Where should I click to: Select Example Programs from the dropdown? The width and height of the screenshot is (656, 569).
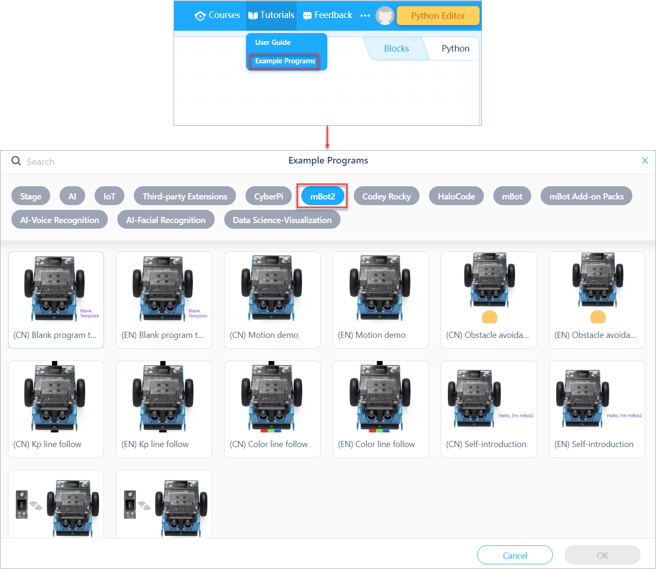[x=285, y=61]
